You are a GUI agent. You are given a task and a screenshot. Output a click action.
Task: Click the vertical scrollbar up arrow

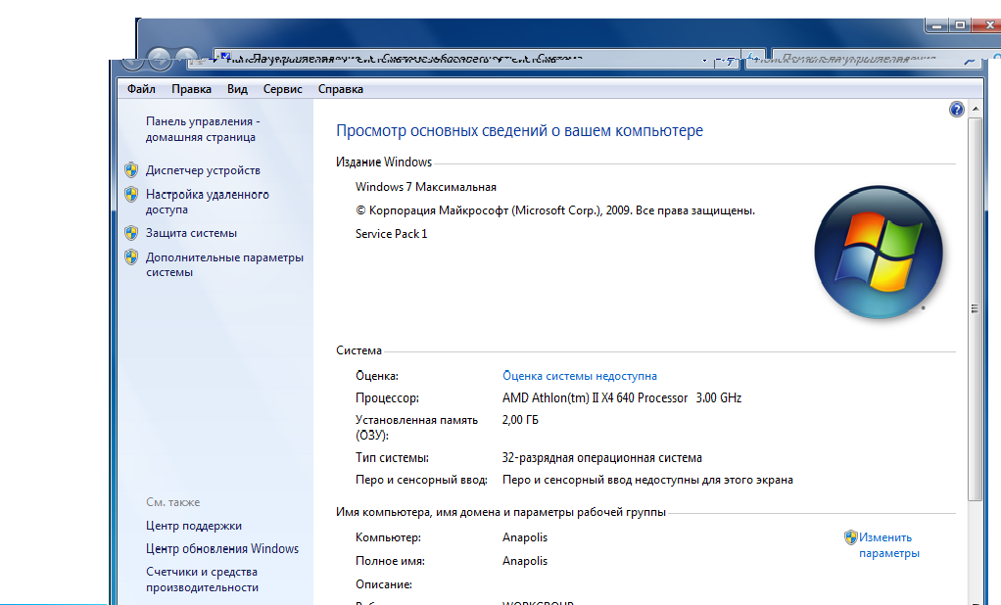(x=976, y=109)
